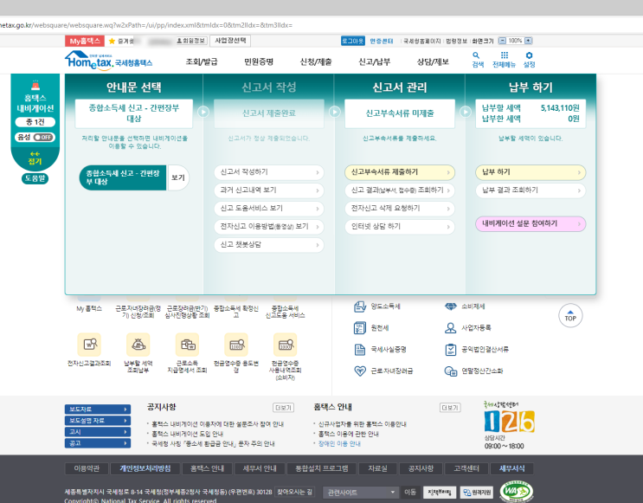The height and width of the screenshot is (503, 643).
Task: Open the 현금영수증 용도변경 icon
Action: pyautogui.click(x=236, y=344)
